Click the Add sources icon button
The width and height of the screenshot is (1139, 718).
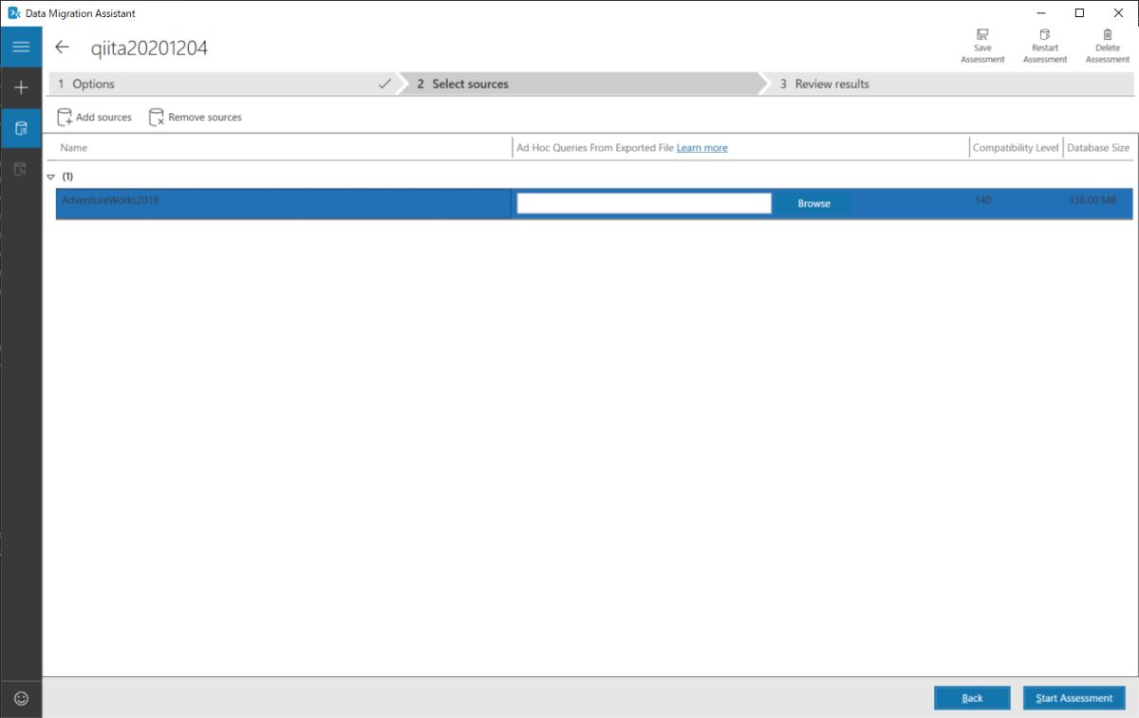pos(94,117)
